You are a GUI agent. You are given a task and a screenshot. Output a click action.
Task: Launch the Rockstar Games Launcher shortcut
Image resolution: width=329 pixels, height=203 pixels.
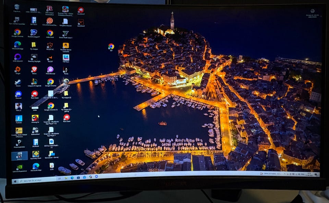[x=66, y=47]
